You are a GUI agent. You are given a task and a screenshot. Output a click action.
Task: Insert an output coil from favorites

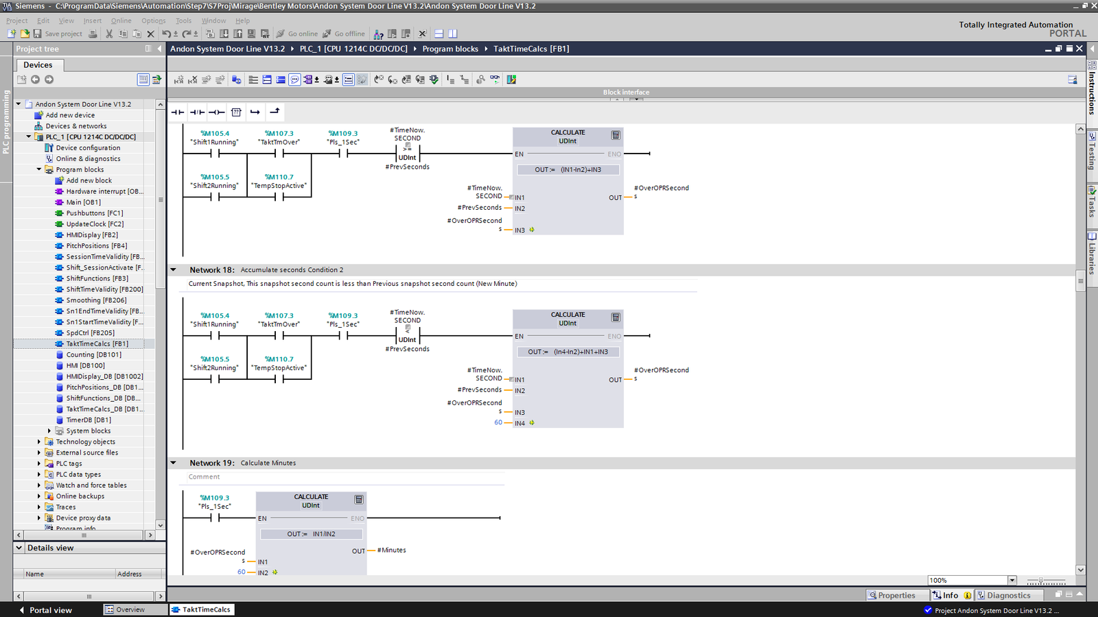tap(217, 112)
